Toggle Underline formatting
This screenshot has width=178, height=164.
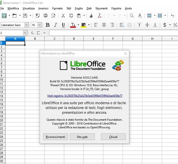pos(63,25)
